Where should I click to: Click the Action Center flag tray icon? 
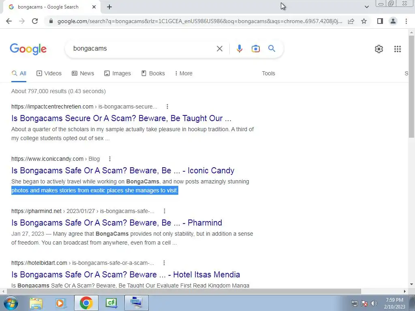tap(364, 303)
